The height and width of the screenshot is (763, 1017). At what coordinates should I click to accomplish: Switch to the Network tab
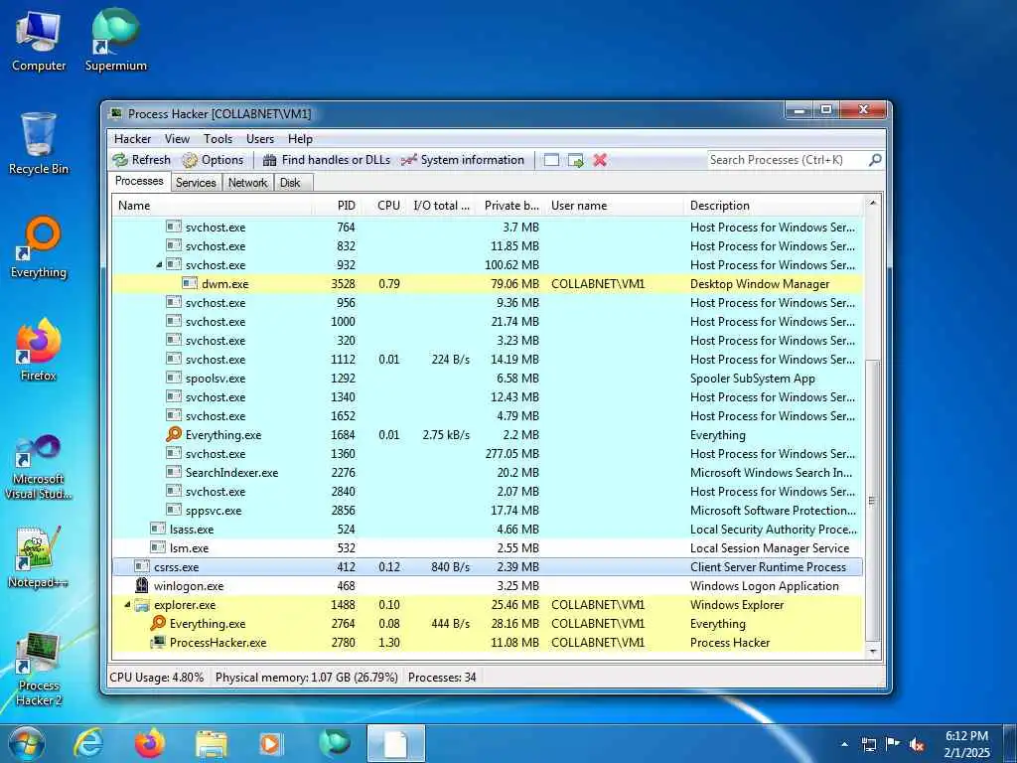pos(247,183)
